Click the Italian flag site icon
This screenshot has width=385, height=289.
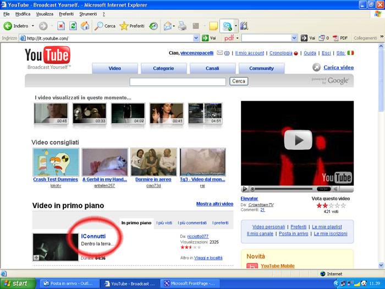[x=351, y=53]
